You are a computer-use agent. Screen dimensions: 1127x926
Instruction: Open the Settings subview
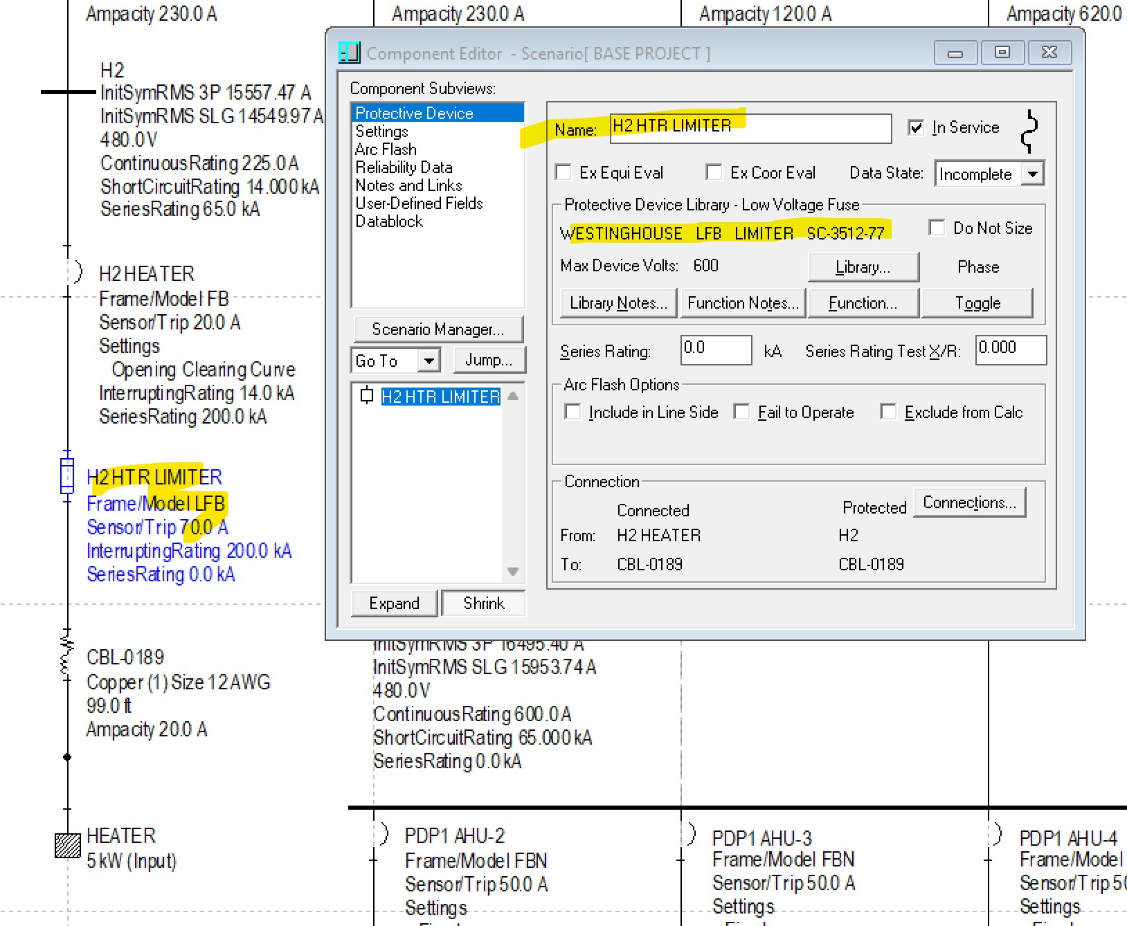tap(381, 131)
